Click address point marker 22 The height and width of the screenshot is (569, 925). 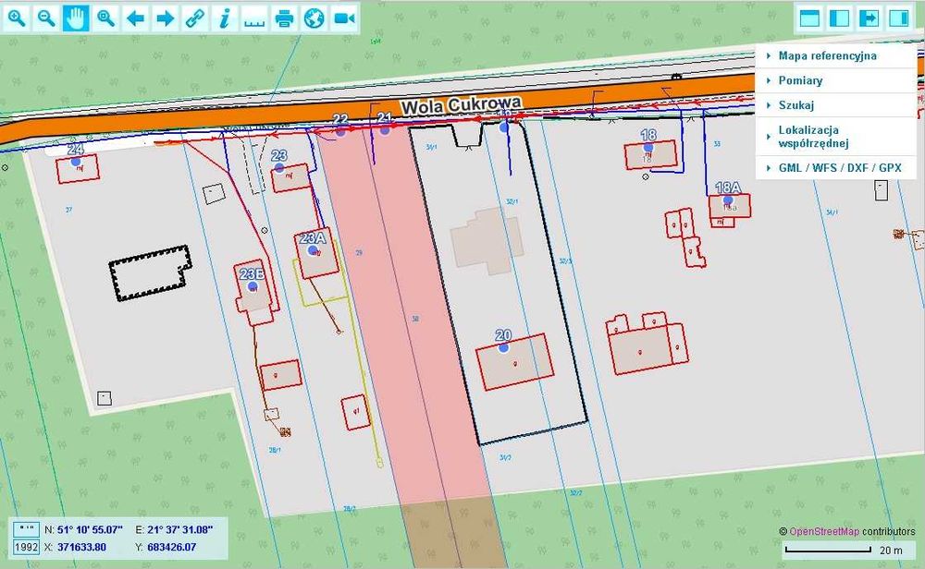(x=340, y=131)
